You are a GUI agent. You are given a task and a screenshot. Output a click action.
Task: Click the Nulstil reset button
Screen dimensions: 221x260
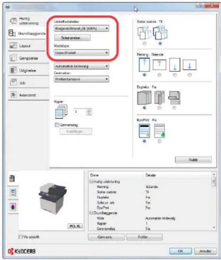pos(193,160)
